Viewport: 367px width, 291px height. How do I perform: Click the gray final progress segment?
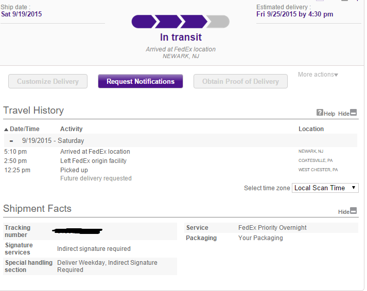pos(219,22)
